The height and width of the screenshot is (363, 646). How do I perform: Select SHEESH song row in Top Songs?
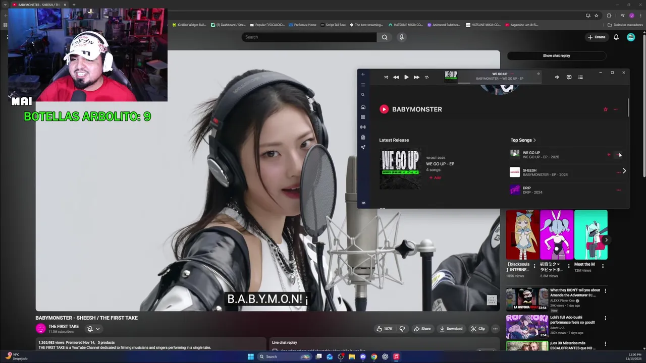[x=566, y=172]
